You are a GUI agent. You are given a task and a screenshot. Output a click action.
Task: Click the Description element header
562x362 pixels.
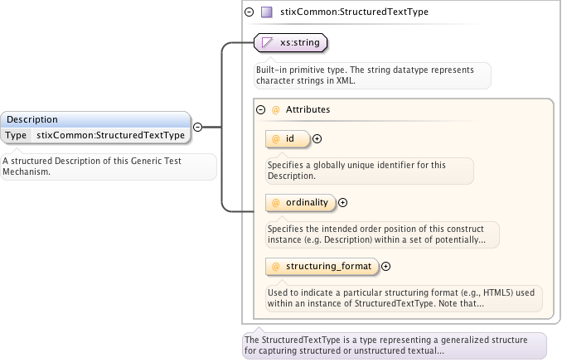click(x=95, y=119)
